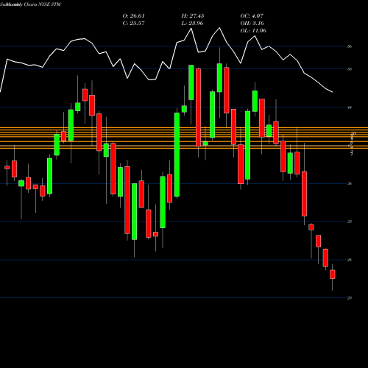Select the OH: 3.16 readout

coord(252,24)
